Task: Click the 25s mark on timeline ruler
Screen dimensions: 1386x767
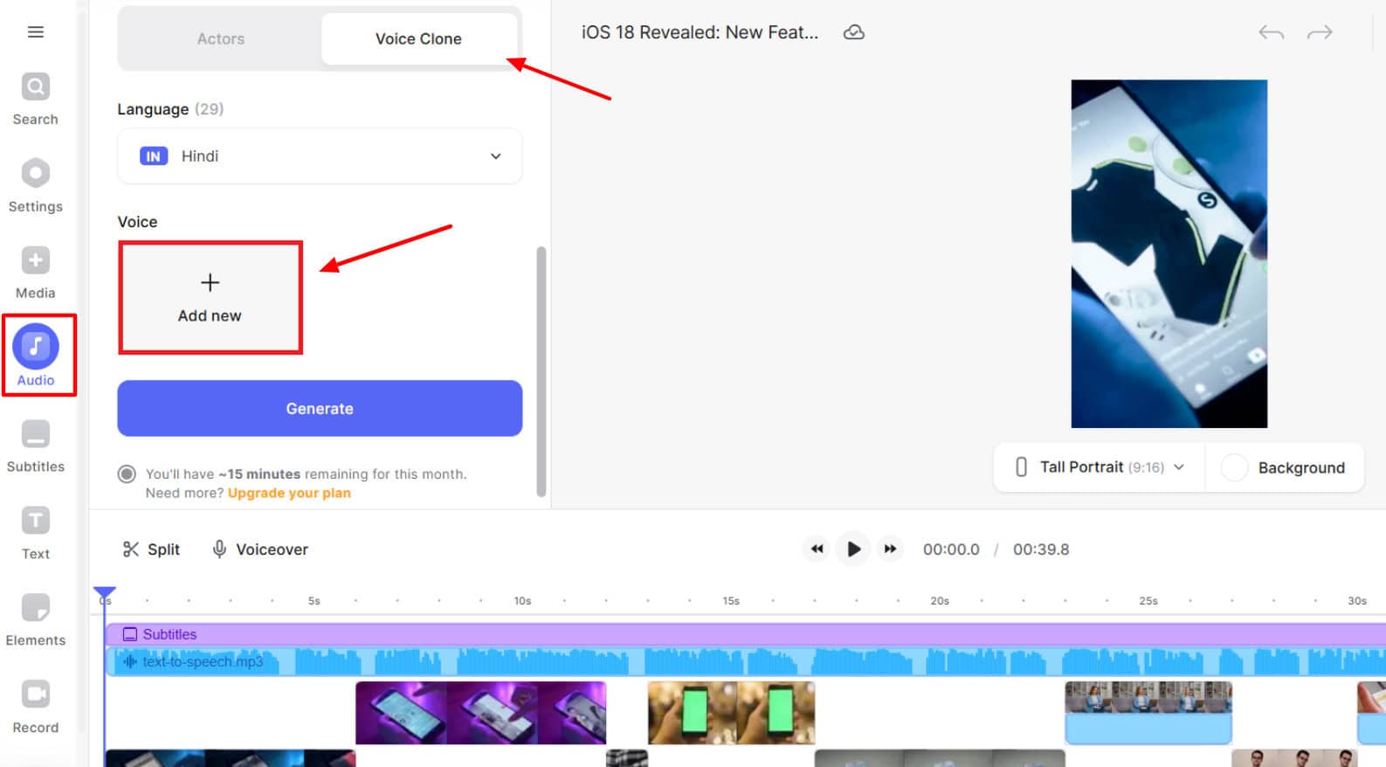Action: coord(1148,601)
